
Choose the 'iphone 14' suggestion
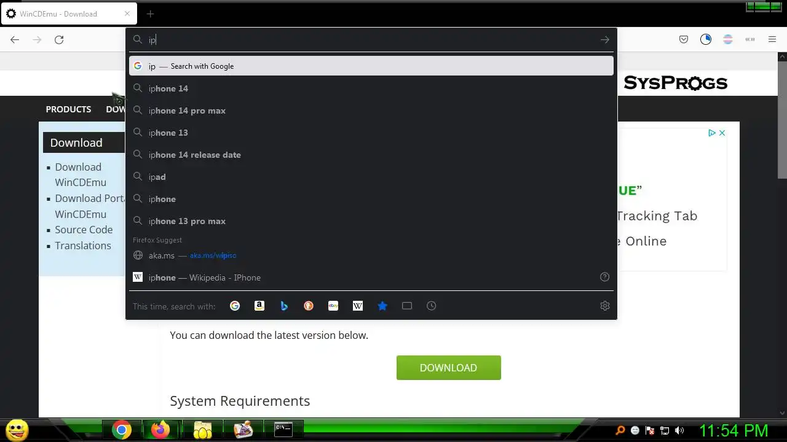click(x=371, y=88)
